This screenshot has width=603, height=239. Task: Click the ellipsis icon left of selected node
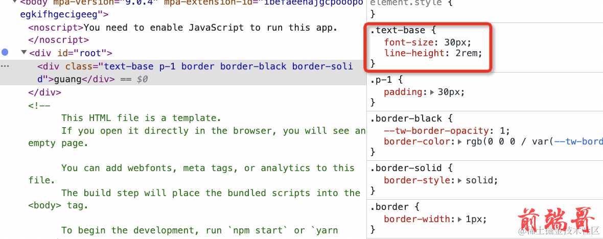[x=5, y=66]
